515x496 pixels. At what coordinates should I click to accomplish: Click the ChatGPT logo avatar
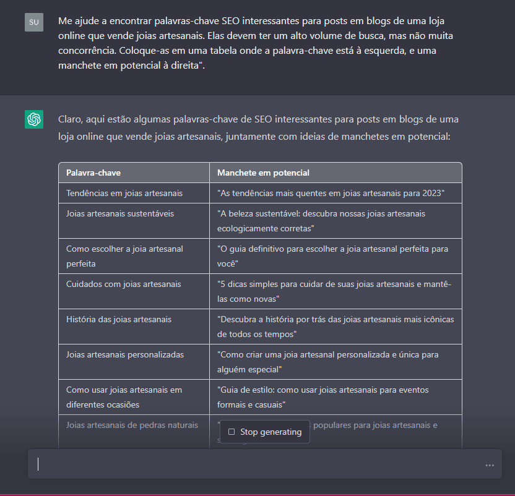coord(34,119)
